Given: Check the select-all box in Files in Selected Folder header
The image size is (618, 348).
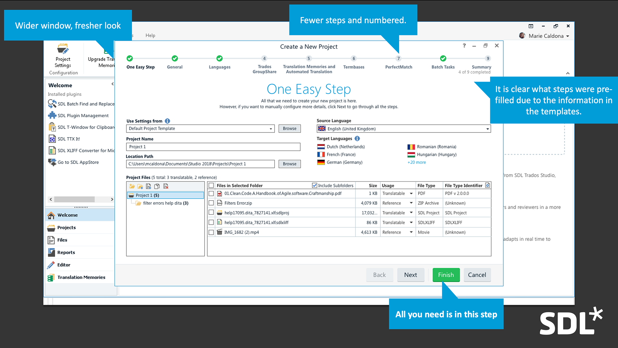Looking at the screenshot, I should pos(211,185).
